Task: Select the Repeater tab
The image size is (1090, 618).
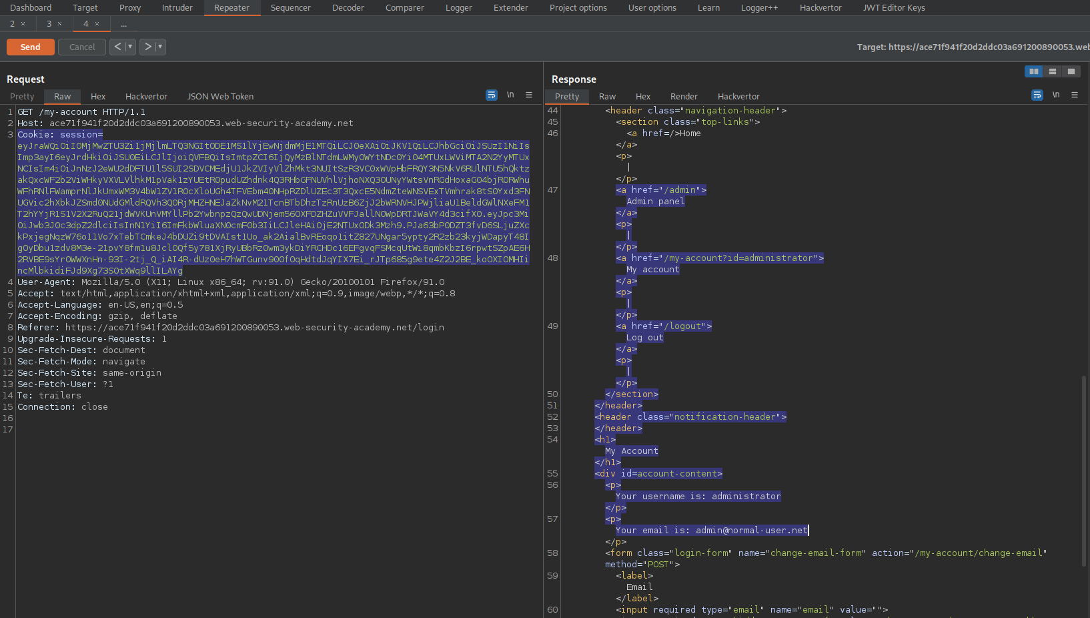Action: point(231,8)
